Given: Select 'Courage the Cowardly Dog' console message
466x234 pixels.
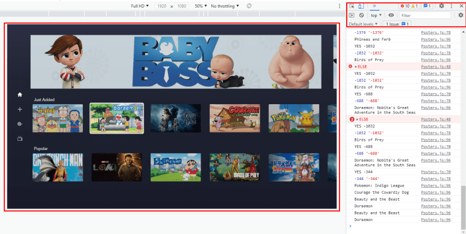Looking at the screenshot, I should tap(382, 193).
